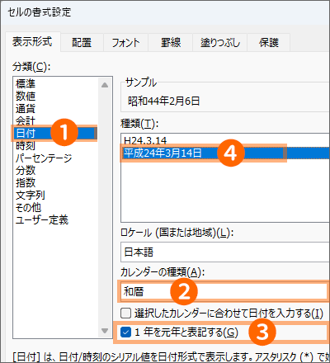Select H24.3.14 date format type
330x363 pixels.
145,140
